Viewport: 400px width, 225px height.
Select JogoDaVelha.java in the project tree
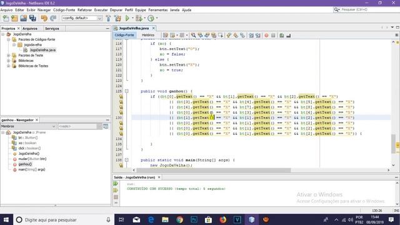[42, 50]
